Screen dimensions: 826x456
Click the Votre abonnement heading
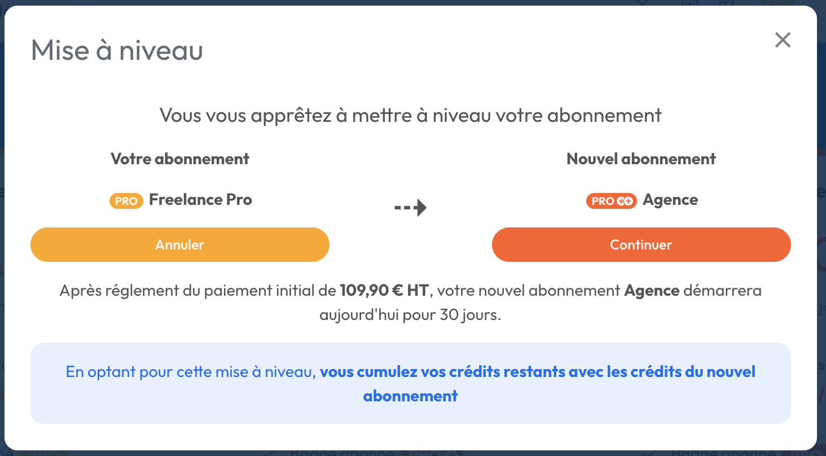click(180, 159)
